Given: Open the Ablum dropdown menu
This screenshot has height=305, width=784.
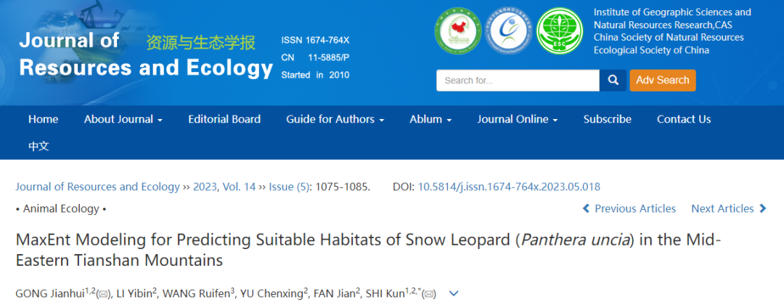Looking at the screenshot, I should coord(430,119).
